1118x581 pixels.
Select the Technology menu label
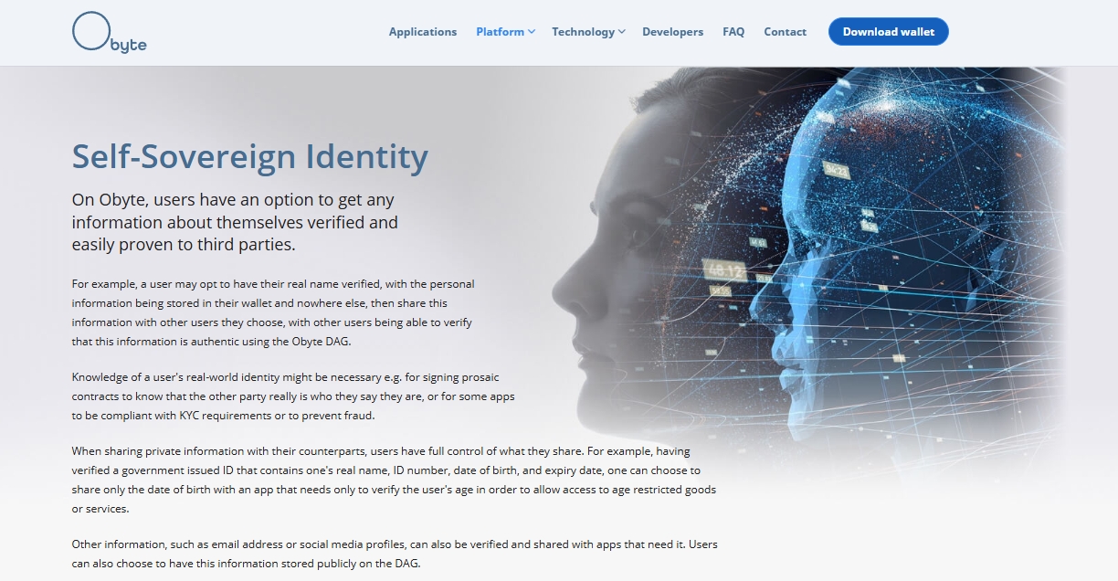click(583, 32)
